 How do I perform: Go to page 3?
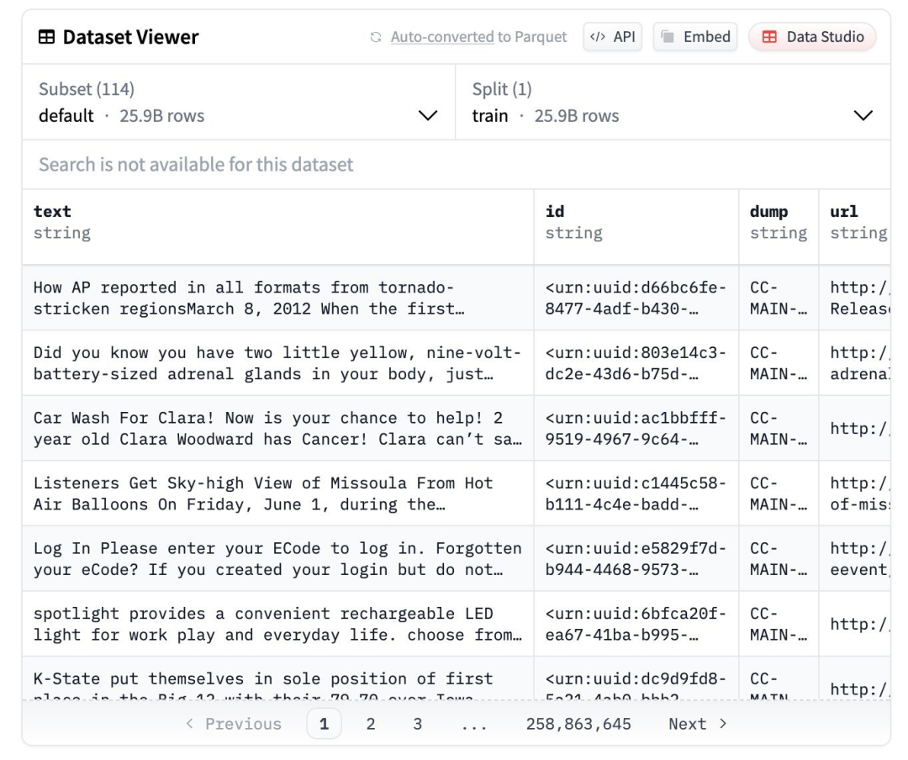point(418,724)
